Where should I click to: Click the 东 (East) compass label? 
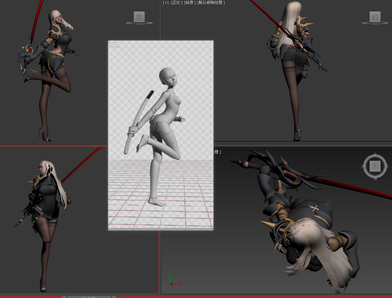(387, 166)
